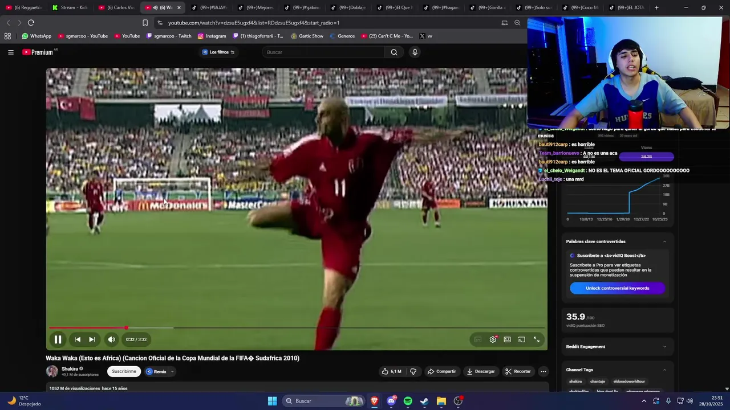Open the Los filtros dropdown
This screenshot has height=410, width=730.
pyautogui.click(x=218, y=52)
